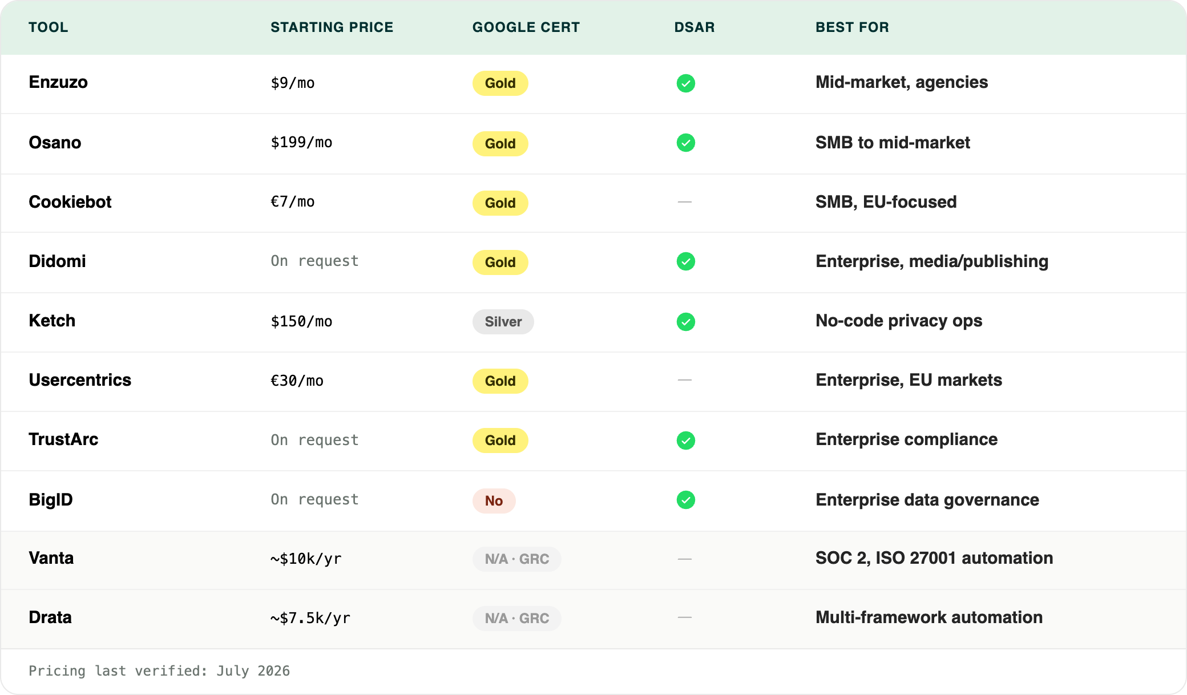The width and height of the screenshot is (1187, 695).
Task: Select the Drata tool name
Action: pos(50,617)
